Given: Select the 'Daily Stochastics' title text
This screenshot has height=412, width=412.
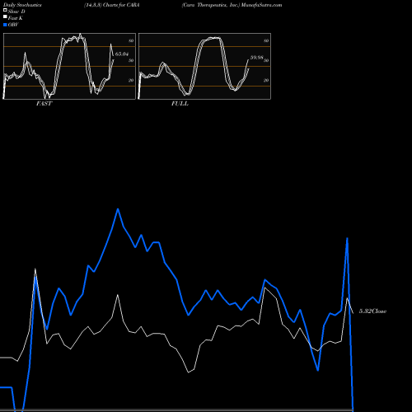Looking at the screenshot, I should (x=22, y=5).
